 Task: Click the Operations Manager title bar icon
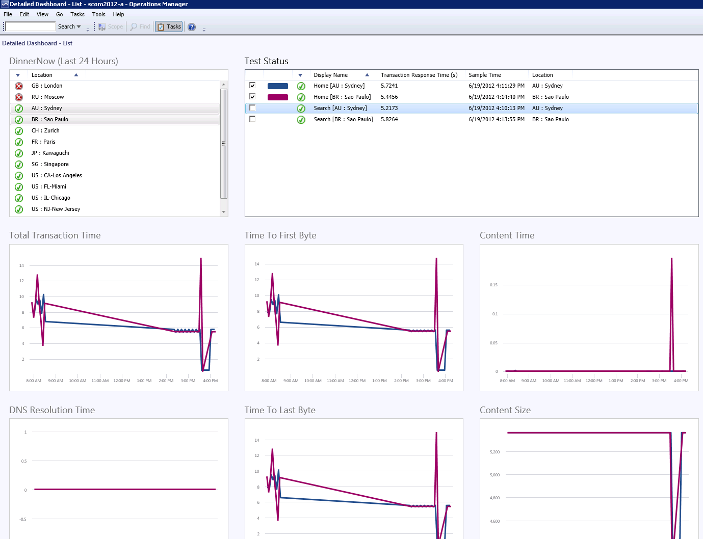point(5,4)
